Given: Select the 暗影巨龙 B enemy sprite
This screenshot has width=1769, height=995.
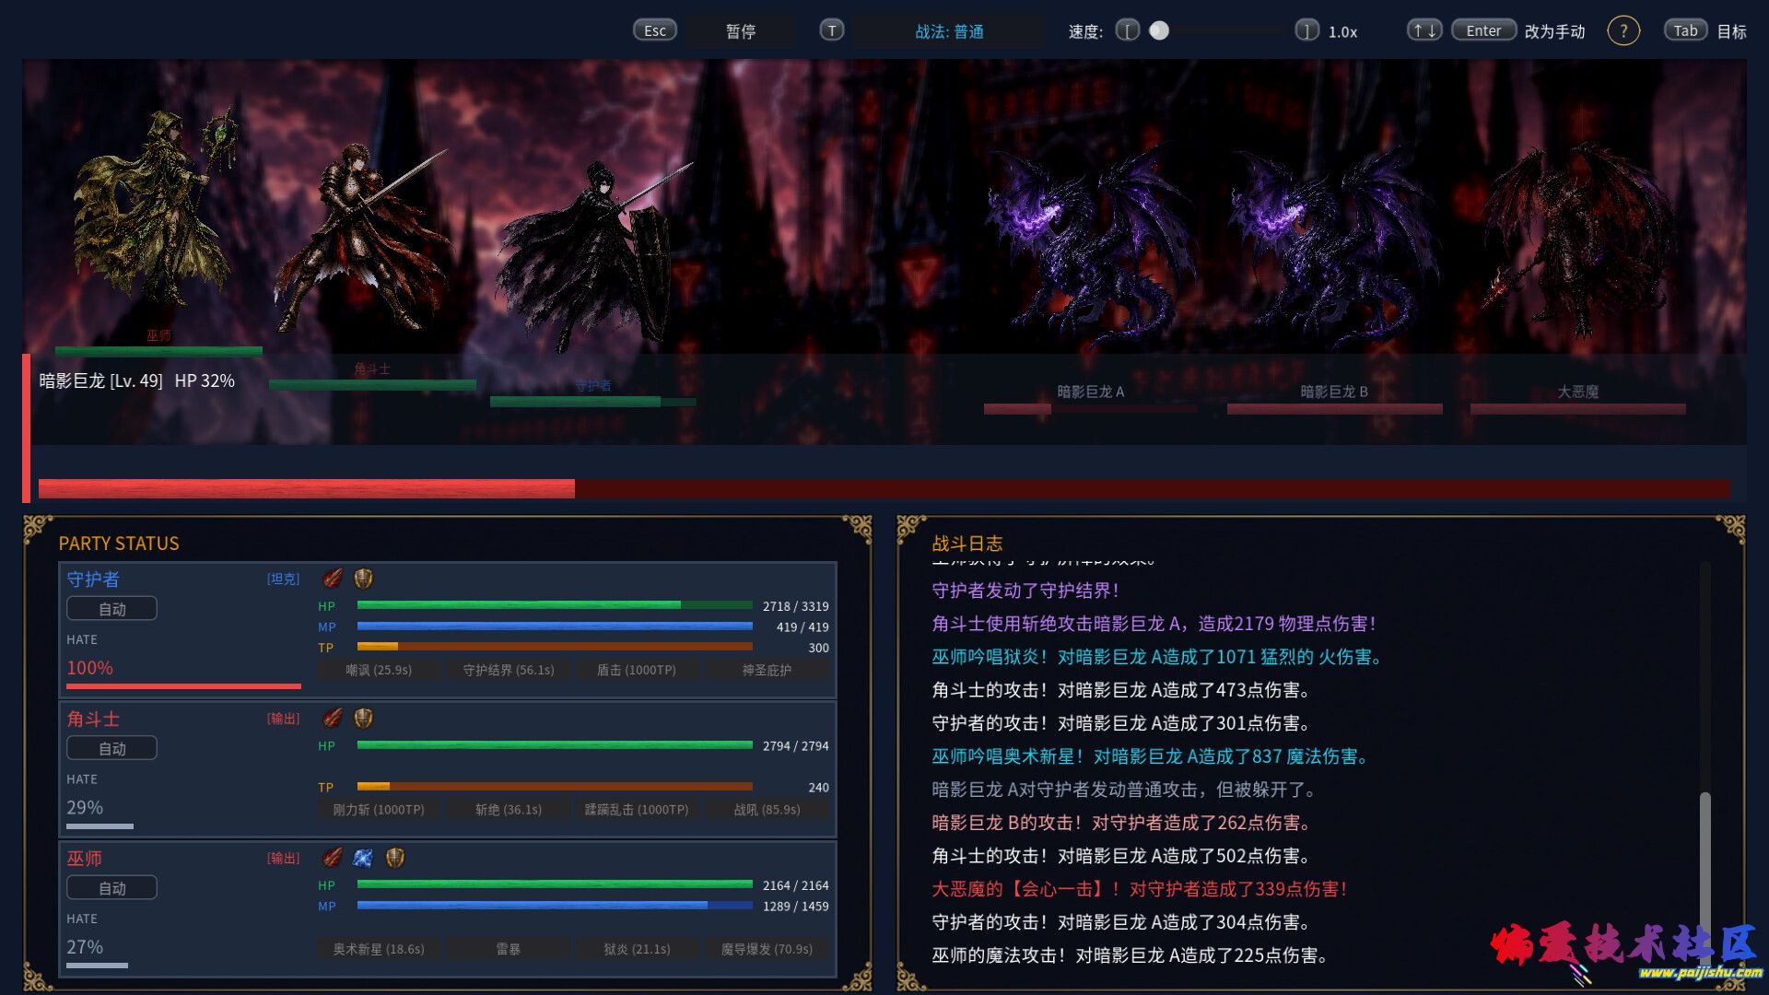Looking at the screenshot, I should [x=1333, y=244].
